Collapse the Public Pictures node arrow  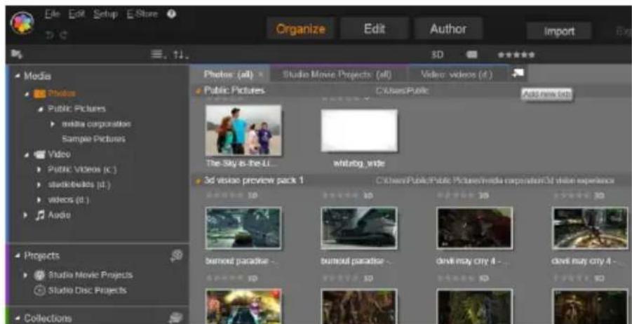[x=41, y=109]
